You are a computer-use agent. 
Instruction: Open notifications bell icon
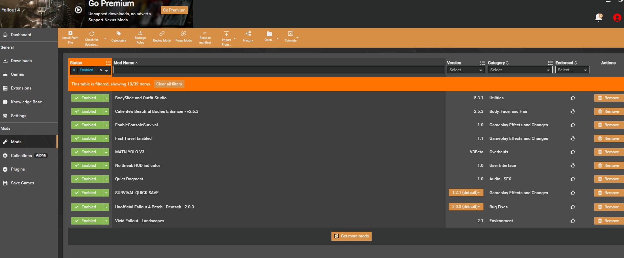click(599, 17)
